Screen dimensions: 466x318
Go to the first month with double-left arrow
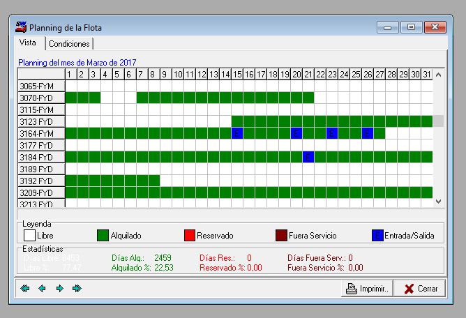coord(25,288)
